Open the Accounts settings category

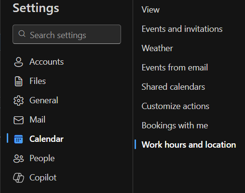(x=46, y=62)
